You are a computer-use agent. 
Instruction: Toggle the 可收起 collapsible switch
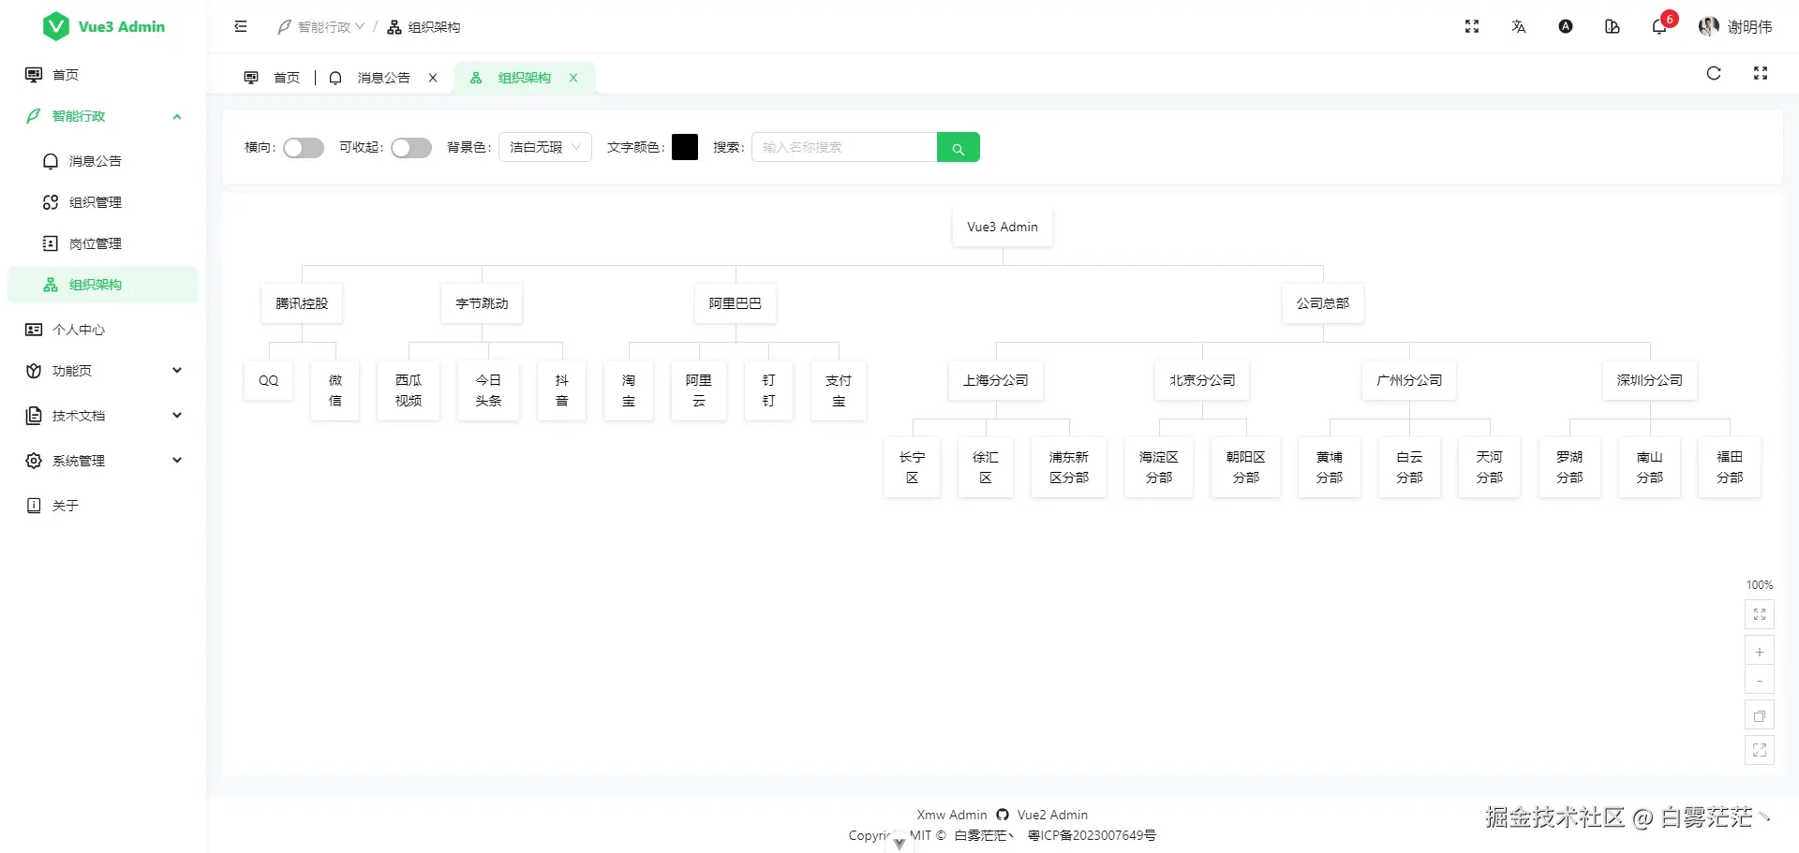click(411, 147)
